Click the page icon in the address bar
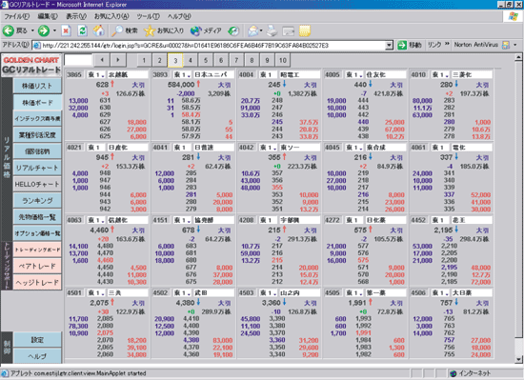This screenshot has height=380, width=524. pos(37,46)
